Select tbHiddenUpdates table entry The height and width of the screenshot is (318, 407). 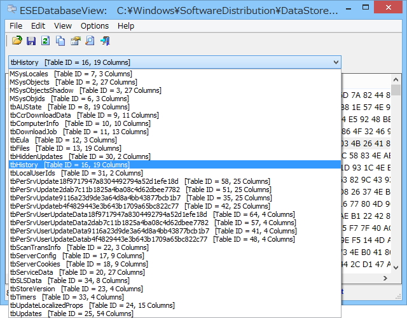[x=175, y=156]
